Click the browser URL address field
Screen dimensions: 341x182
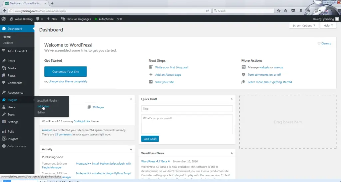pyautogui.click(x=109, y=11)
